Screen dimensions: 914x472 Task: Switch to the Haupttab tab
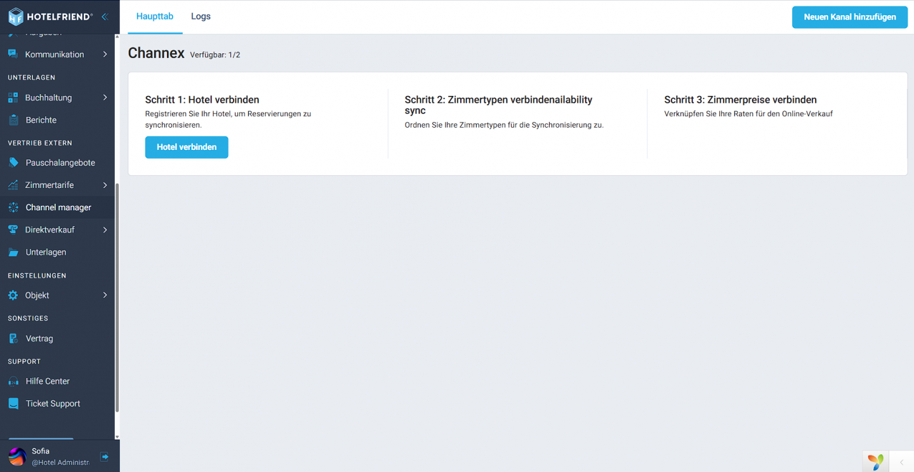pos(155,17)
